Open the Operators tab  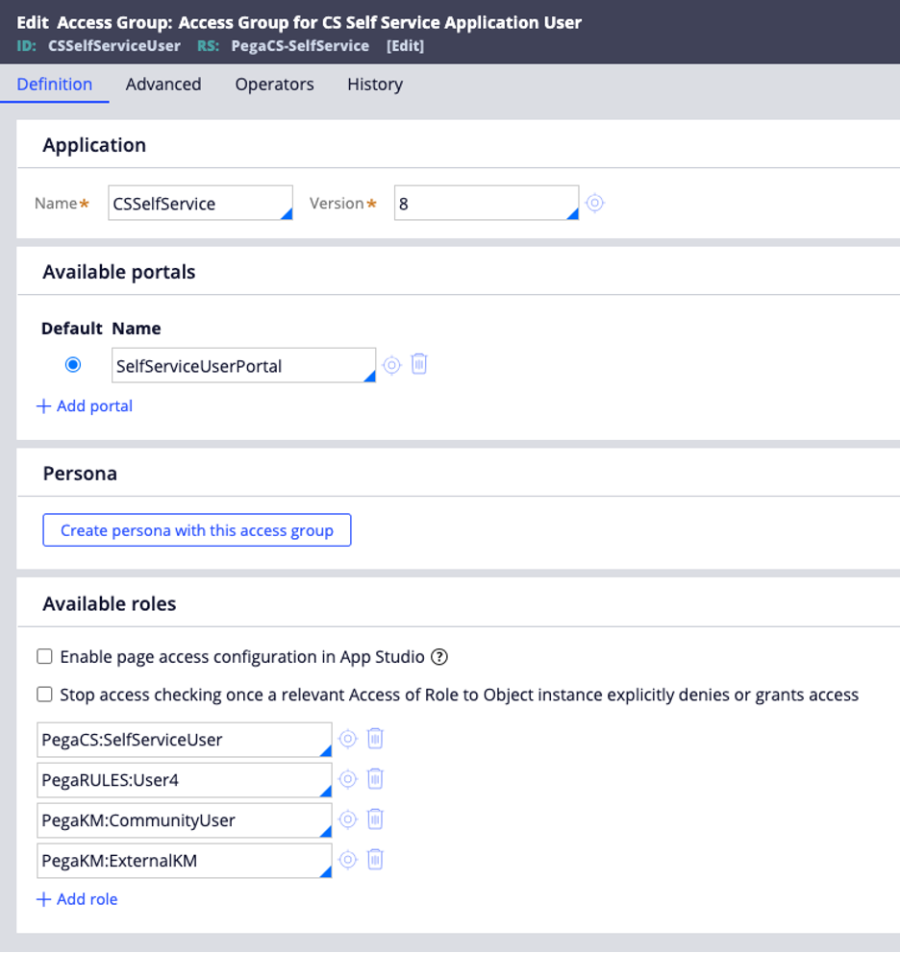(274, 84)
